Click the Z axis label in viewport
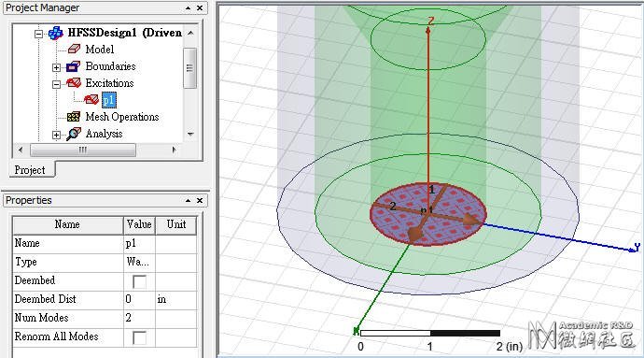Image resolution: width=644 pixels, height=358 pixels. [x=431, y=21]
